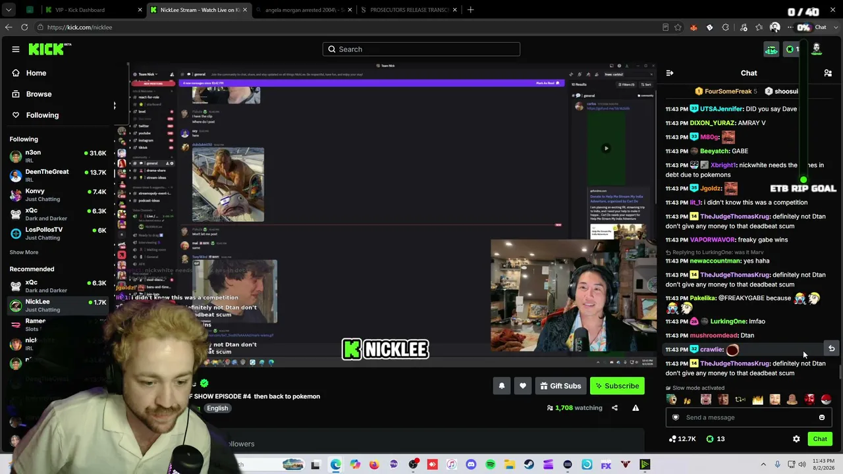
Task: Click the chat message input field
Action: point(749,417)
